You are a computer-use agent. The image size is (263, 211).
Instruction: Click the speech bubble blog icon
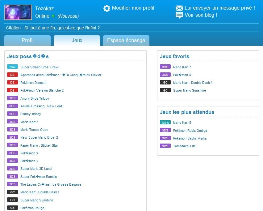click(179, 15)
